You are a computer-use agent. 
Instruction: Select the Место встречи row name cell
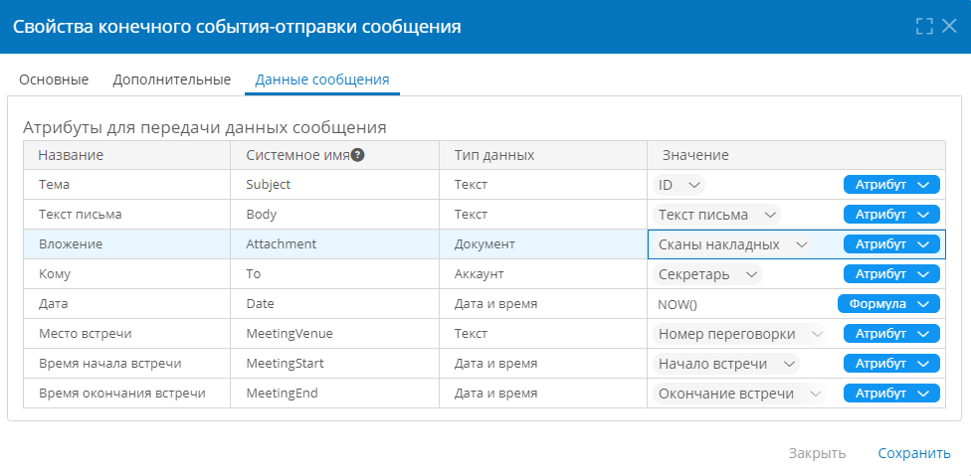[127, 334]
